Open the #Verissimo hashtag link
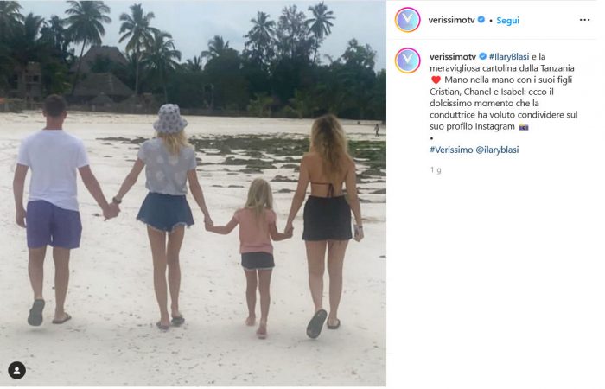The image size is (605, 389). (x=451, y=150)
